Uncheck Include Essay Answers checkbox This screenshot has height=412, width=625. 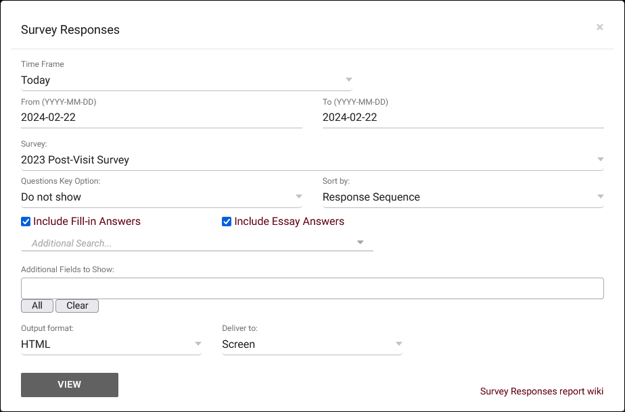tap(227, 222)
